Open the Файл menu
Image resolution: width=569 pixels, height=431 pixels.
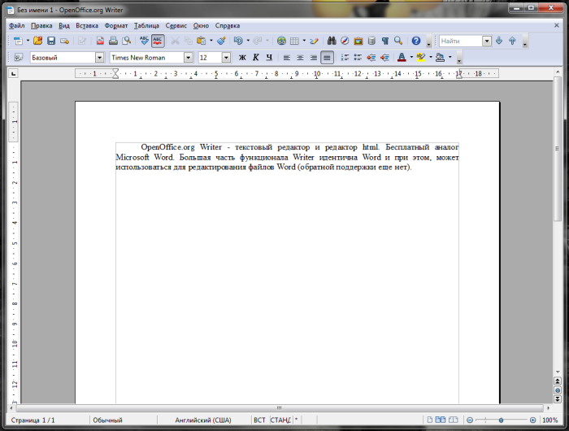(17, 25)
